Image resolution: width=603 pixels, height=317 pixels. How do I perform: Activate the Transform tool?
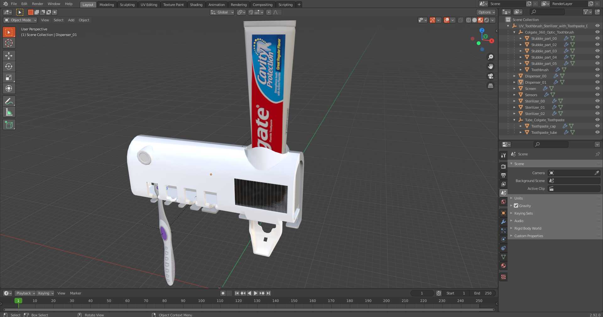pyautogui.click(x=9, y=88)
